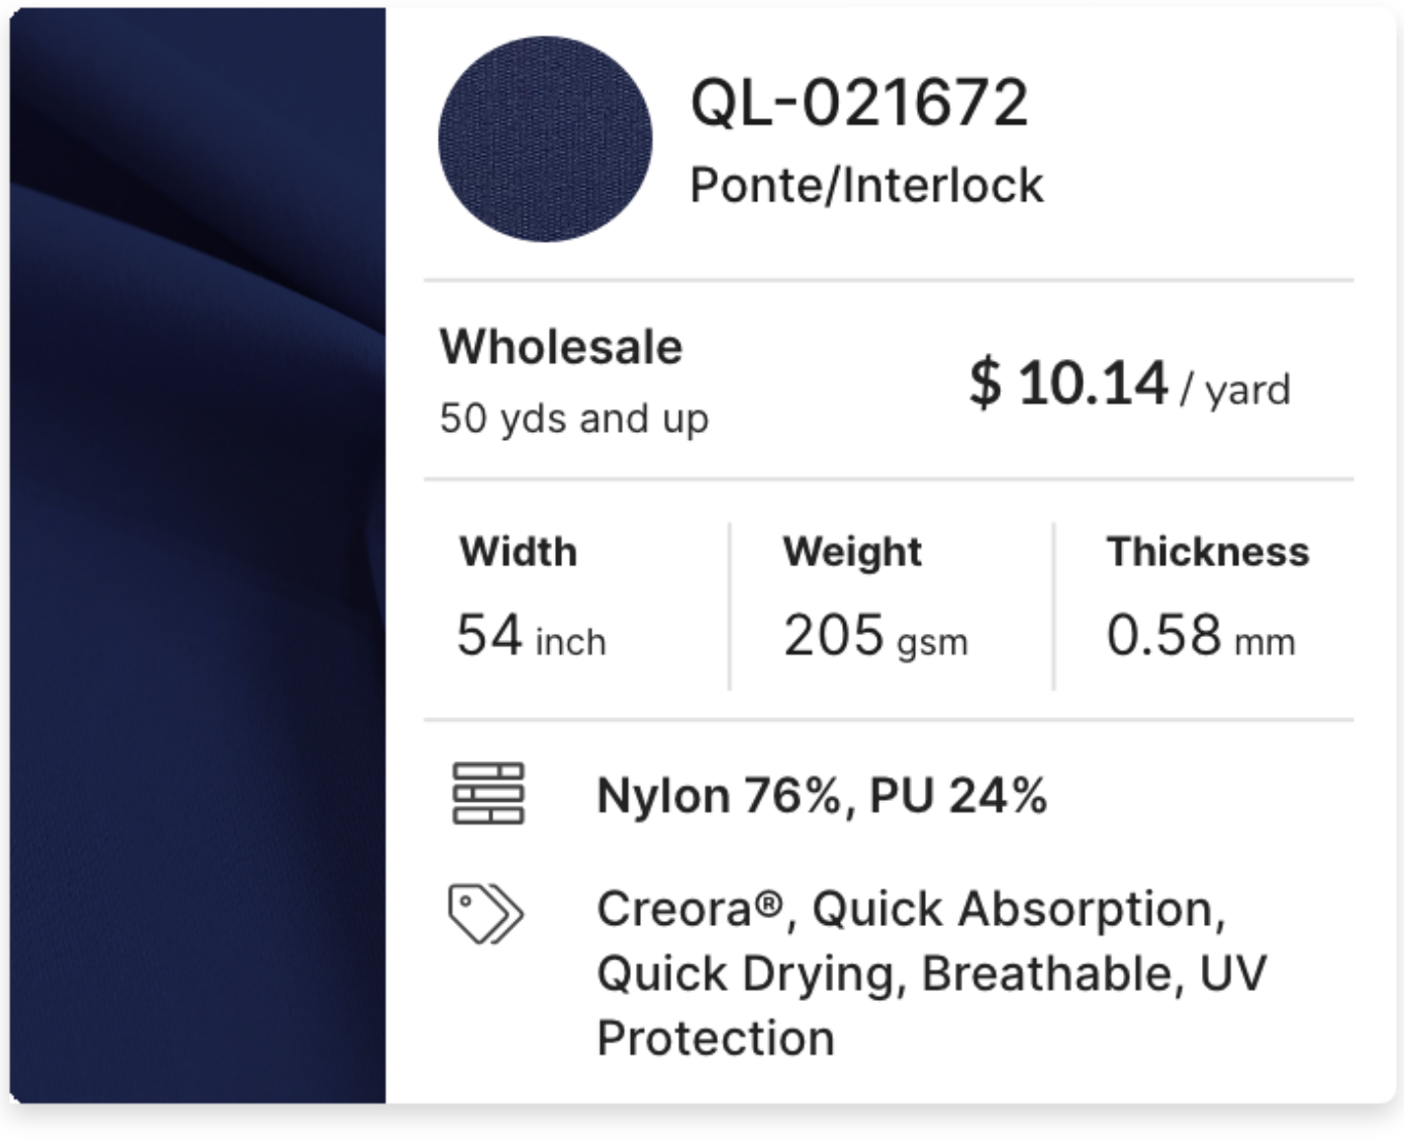Image resolution: width=1404 pixels, height=1140 pixels.
Task: Click the Wholesale heading
Action: point(561,347)
